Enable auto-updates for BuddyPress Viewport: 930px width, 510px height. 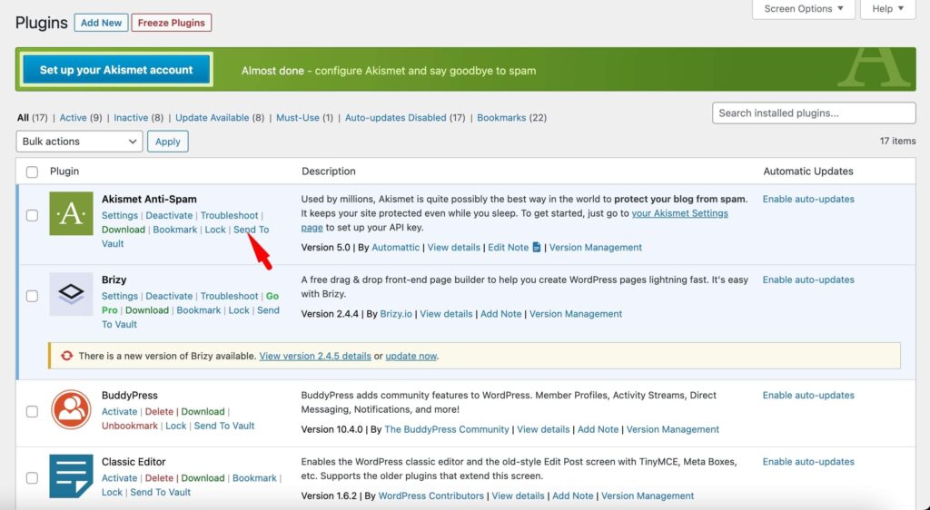coord(808,395)
